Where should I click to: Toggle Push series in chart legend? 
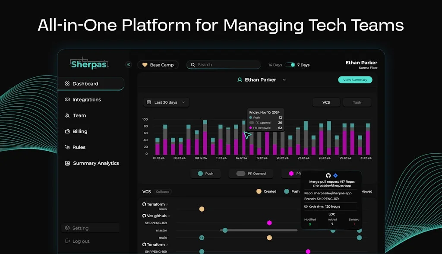(205, 174)
